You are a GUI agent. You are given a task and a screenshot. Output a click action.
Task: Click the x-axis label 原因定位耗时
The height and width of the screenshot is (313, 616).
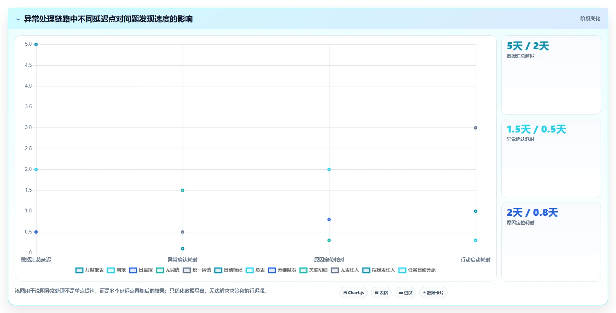329,260
